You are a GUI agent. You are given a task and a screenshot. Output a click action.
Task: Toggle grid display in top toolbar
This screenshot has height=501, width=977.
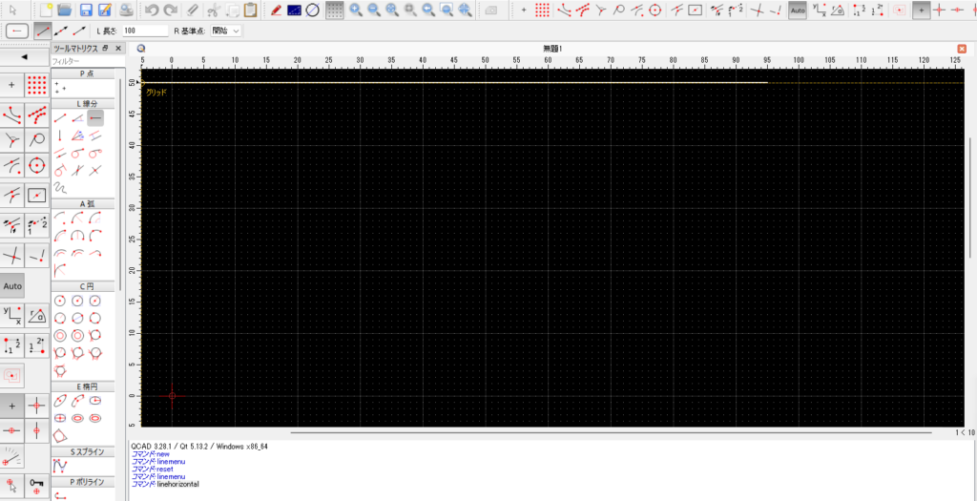pyautogui.click(x=335, y=10)
